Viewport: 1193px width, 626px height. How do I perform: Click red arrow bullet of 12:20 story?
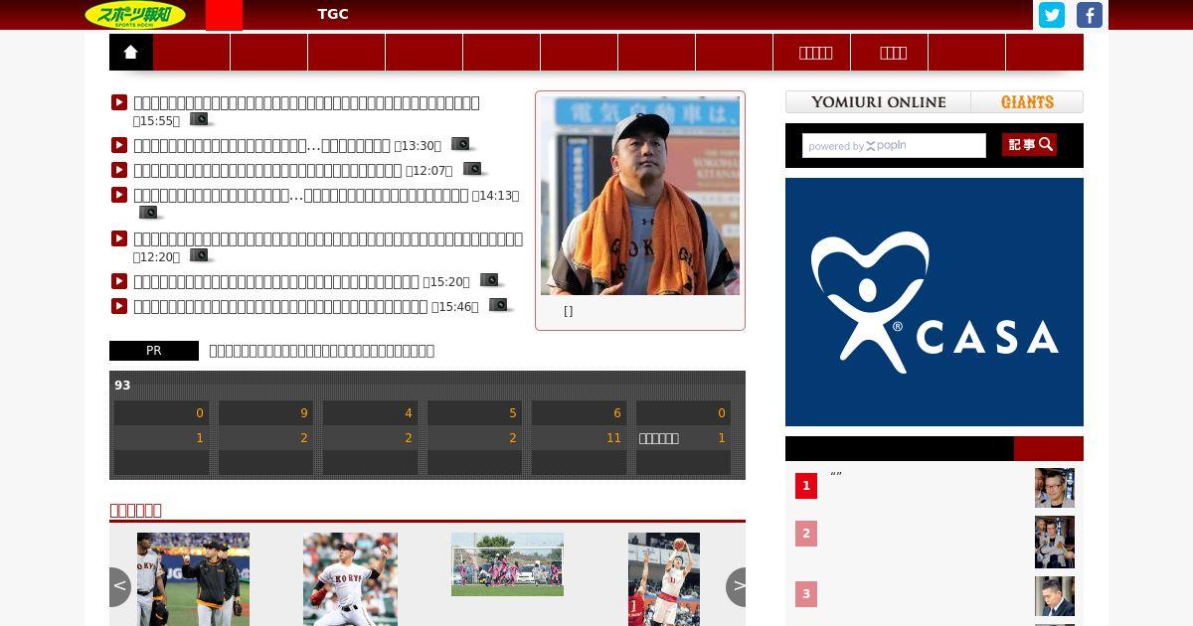119,238
